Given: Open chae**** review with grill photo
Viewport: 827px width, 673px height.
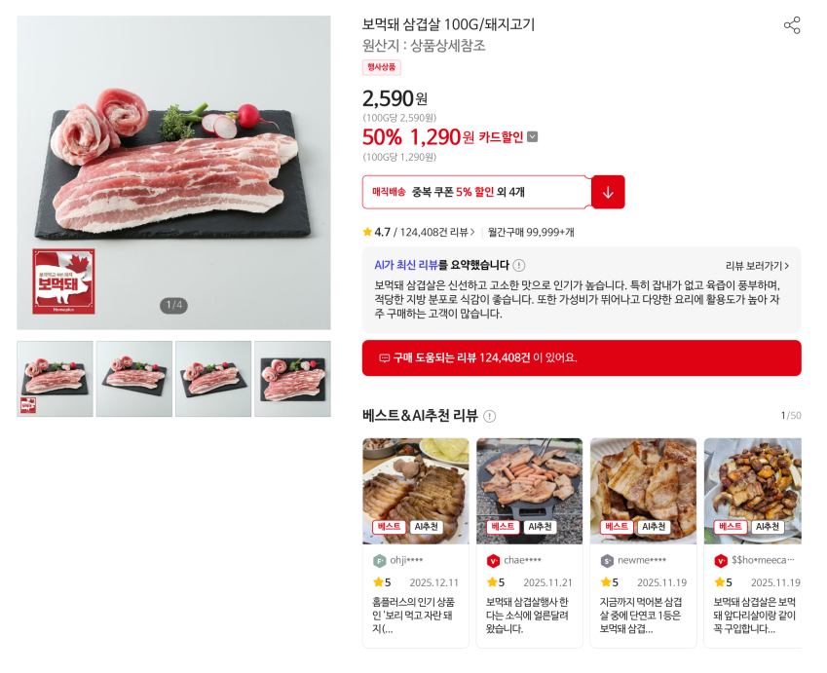Looking at the screenshot, I should coord(530,542).
